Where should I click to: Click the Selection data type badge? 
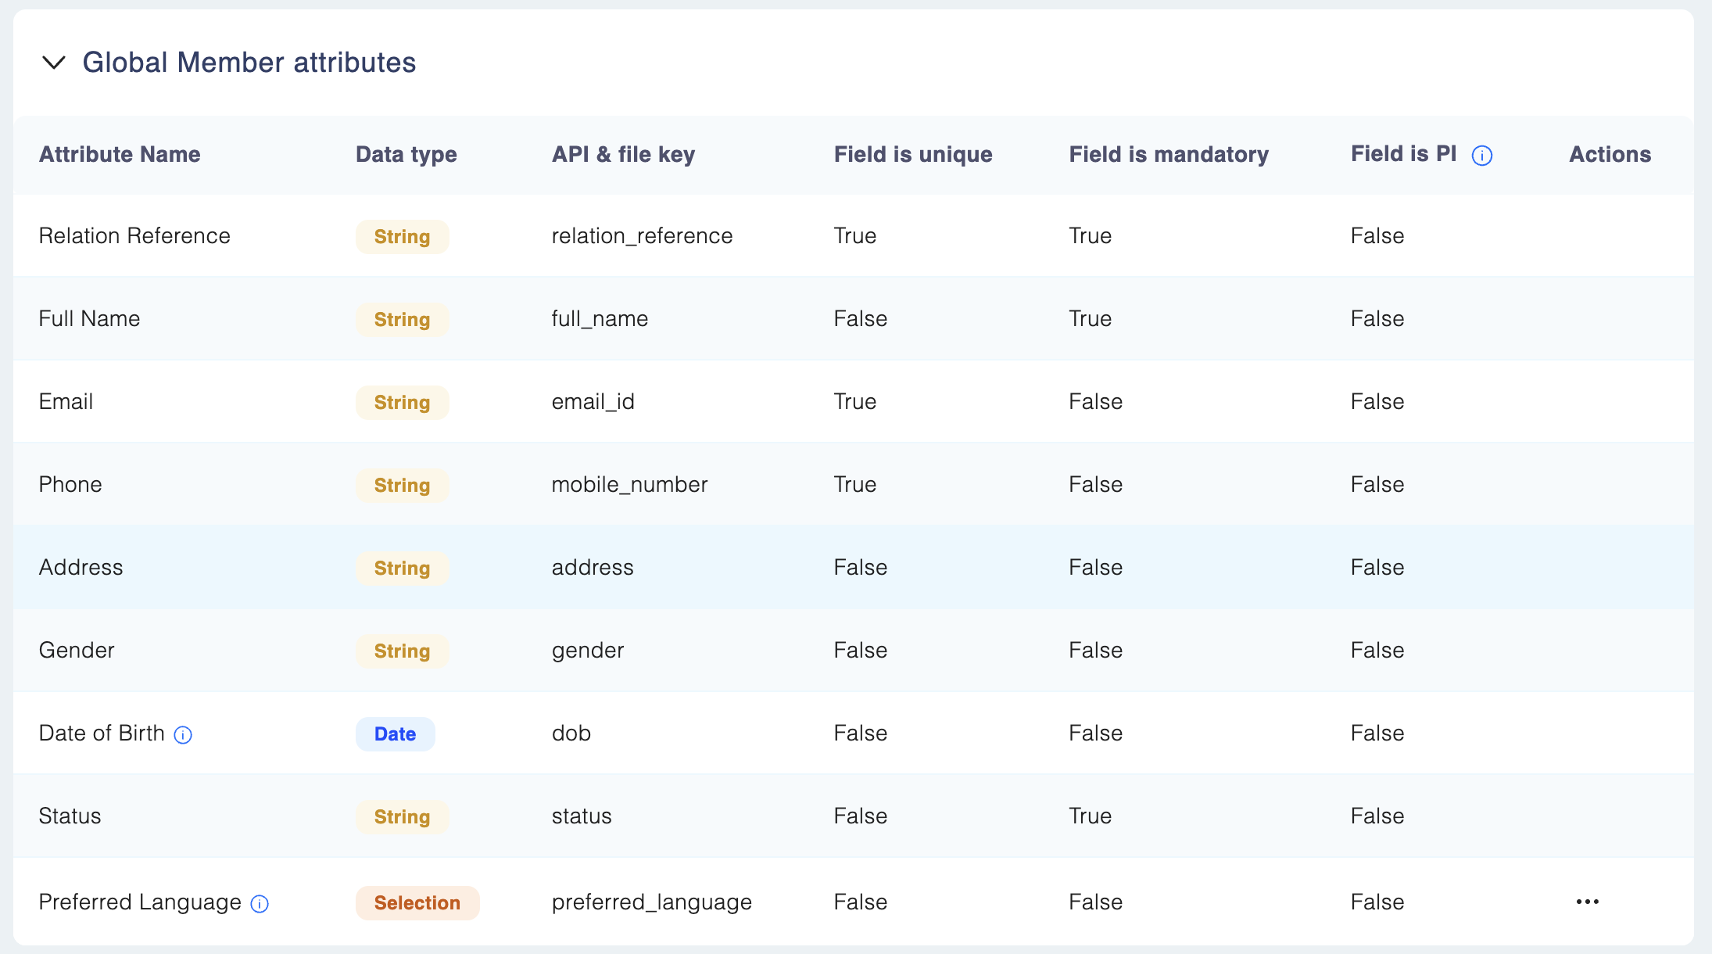click(417, 903)
